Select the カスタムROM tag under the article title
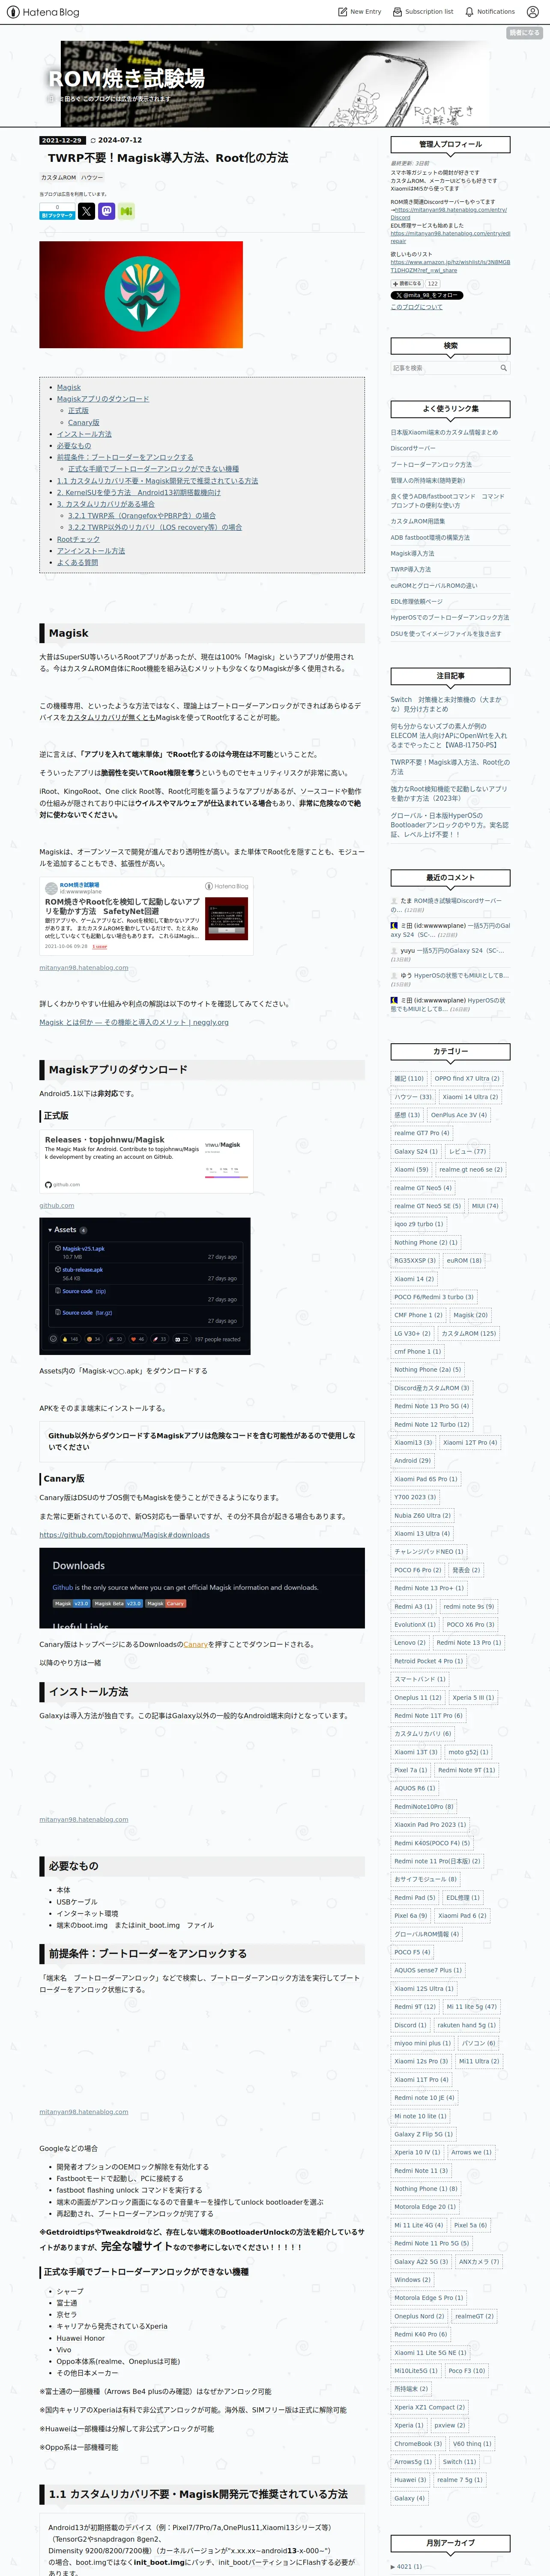 point(58,177)
